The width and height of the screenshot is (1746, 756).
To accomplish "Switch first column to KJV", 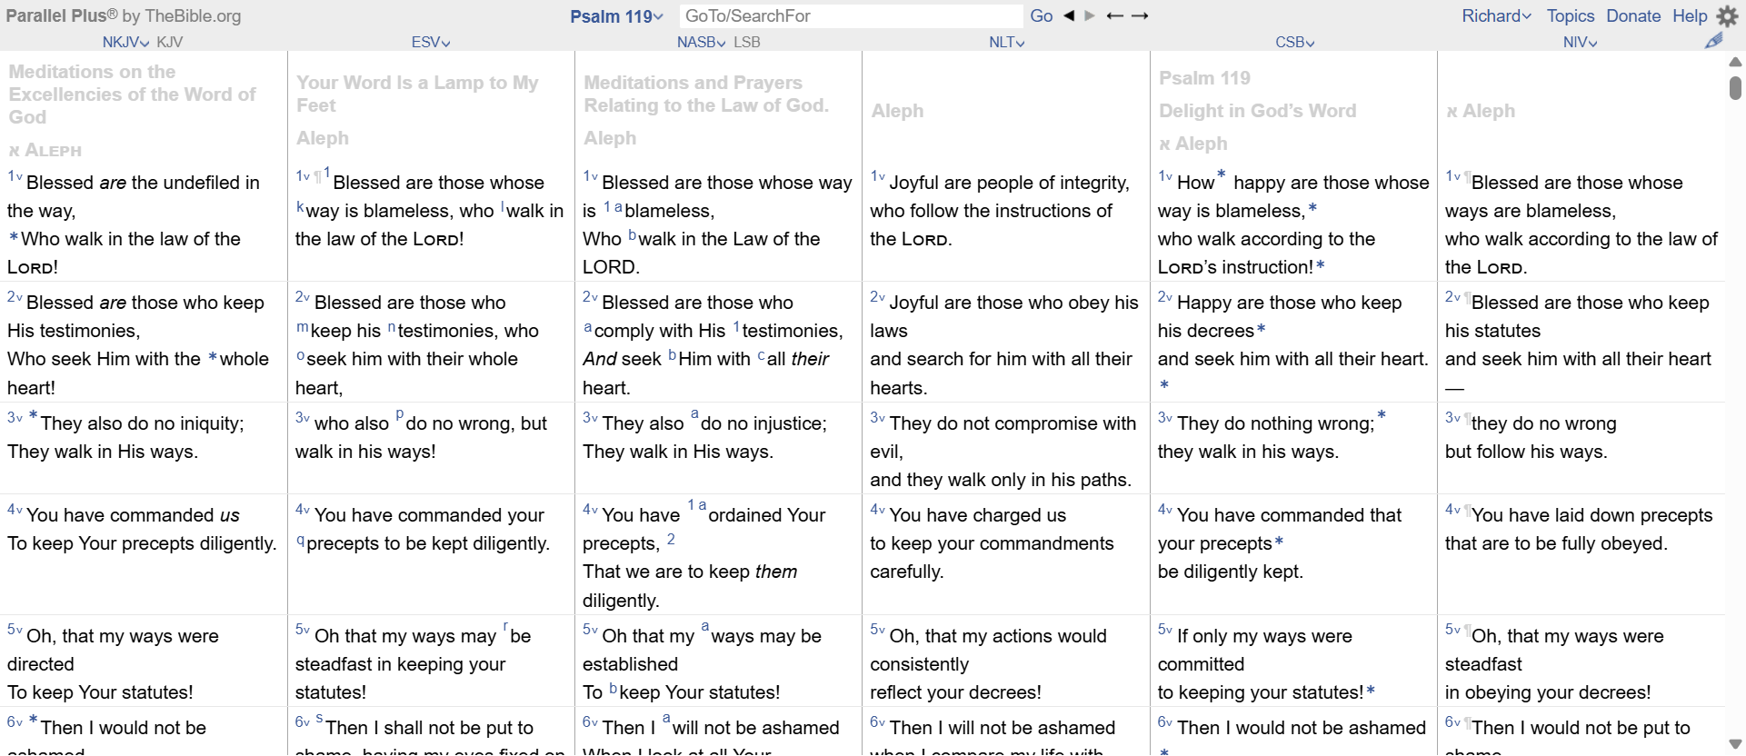I will pyautogui.click(x=170, y=42).
